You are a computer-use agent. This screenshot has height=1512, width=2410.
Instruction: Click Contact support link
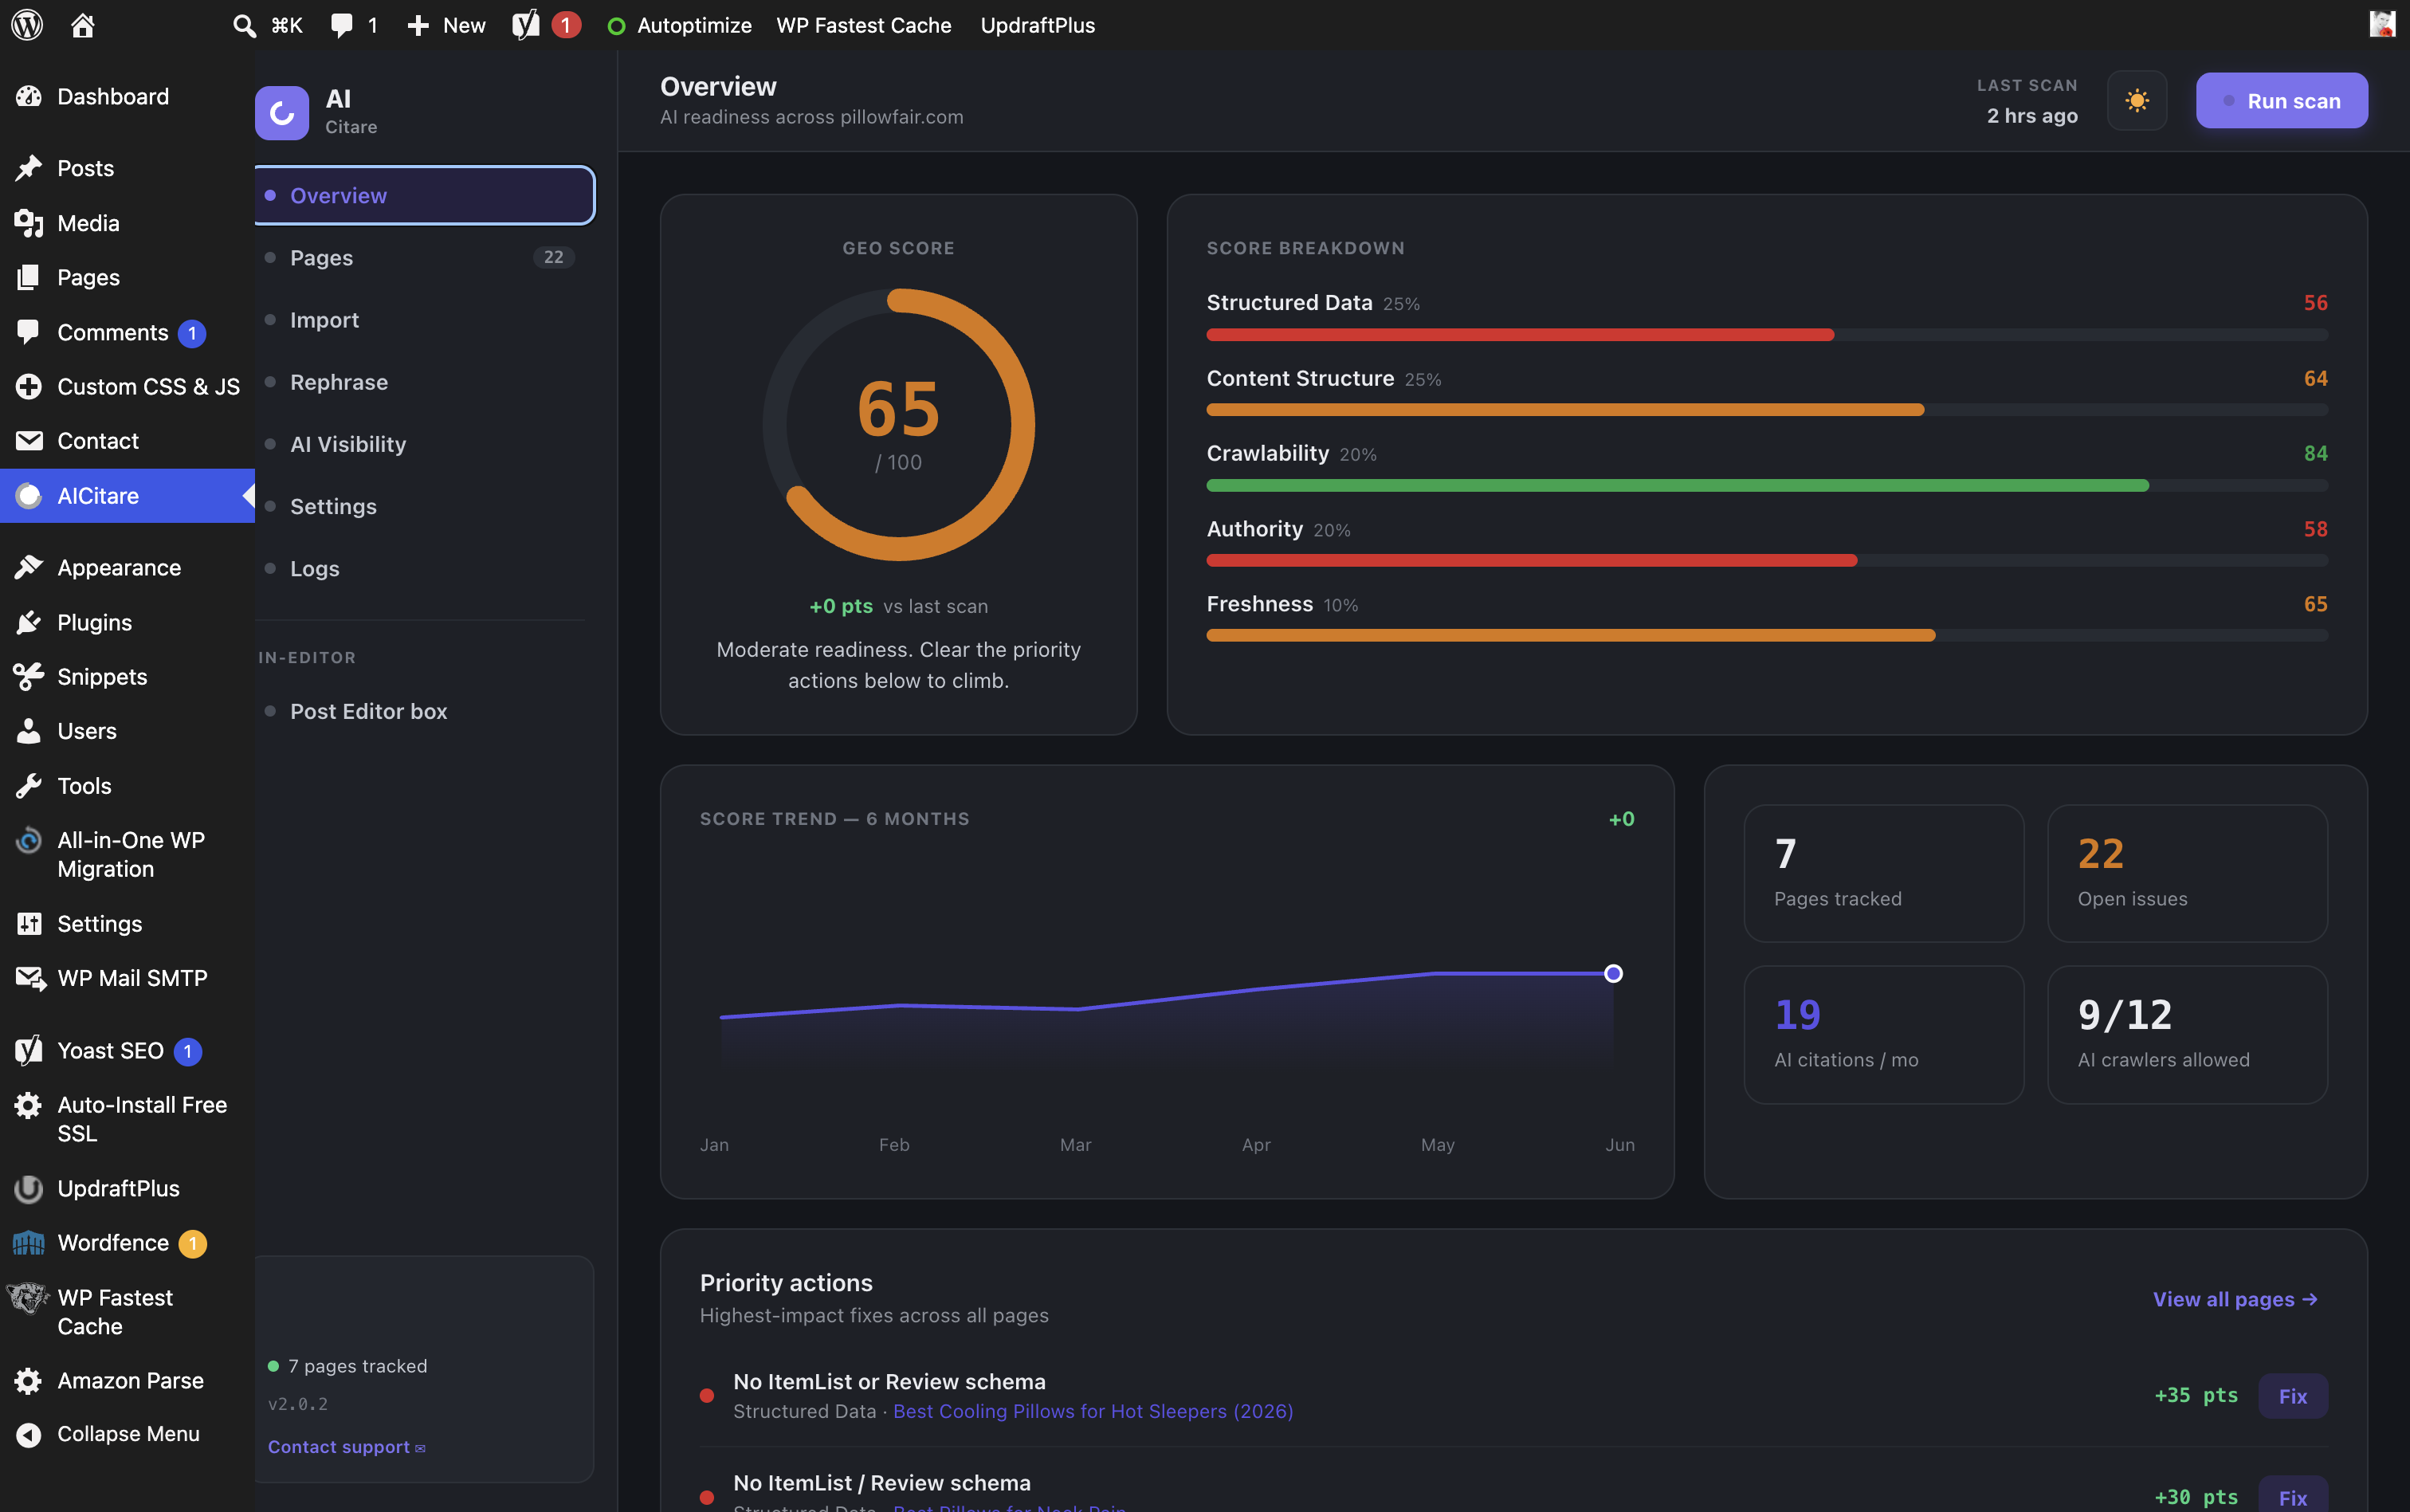tap(346, 1447)
